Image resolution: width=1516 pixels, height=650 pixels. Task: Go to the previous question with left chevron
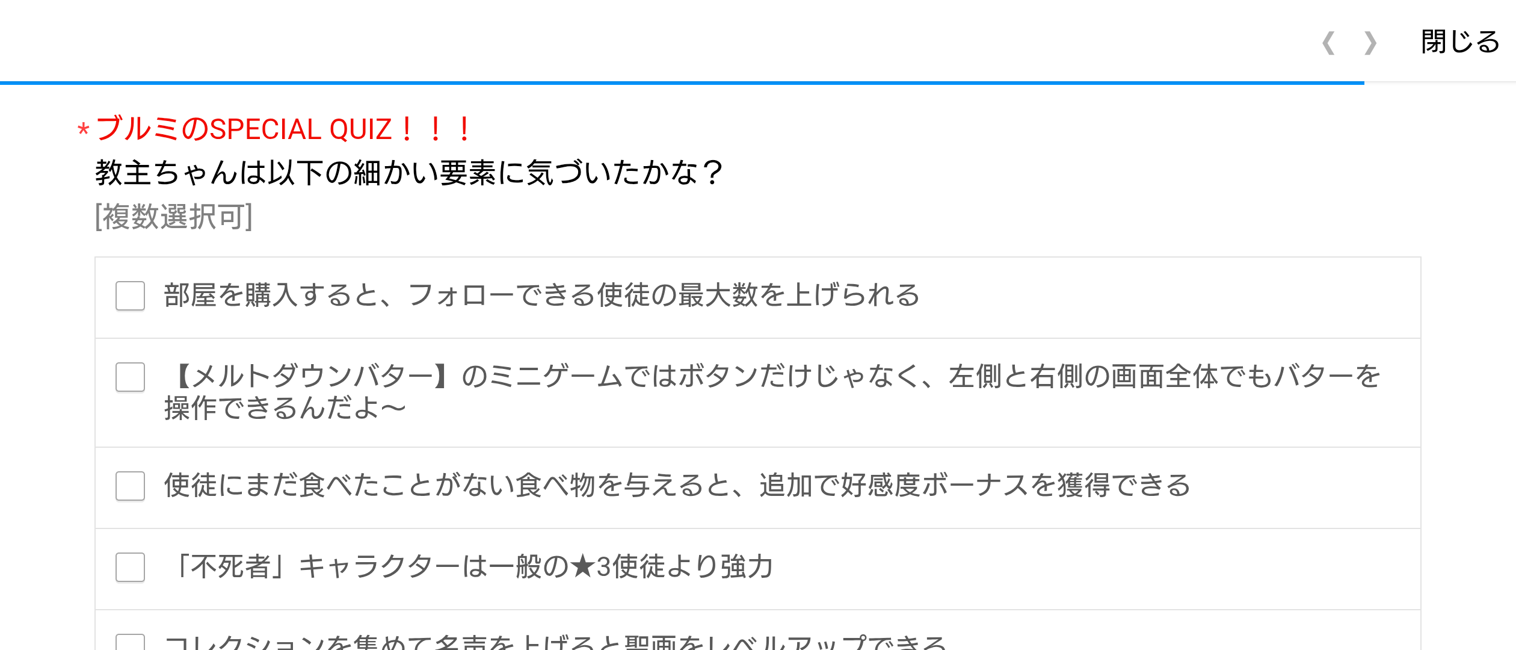(1328, 43)
